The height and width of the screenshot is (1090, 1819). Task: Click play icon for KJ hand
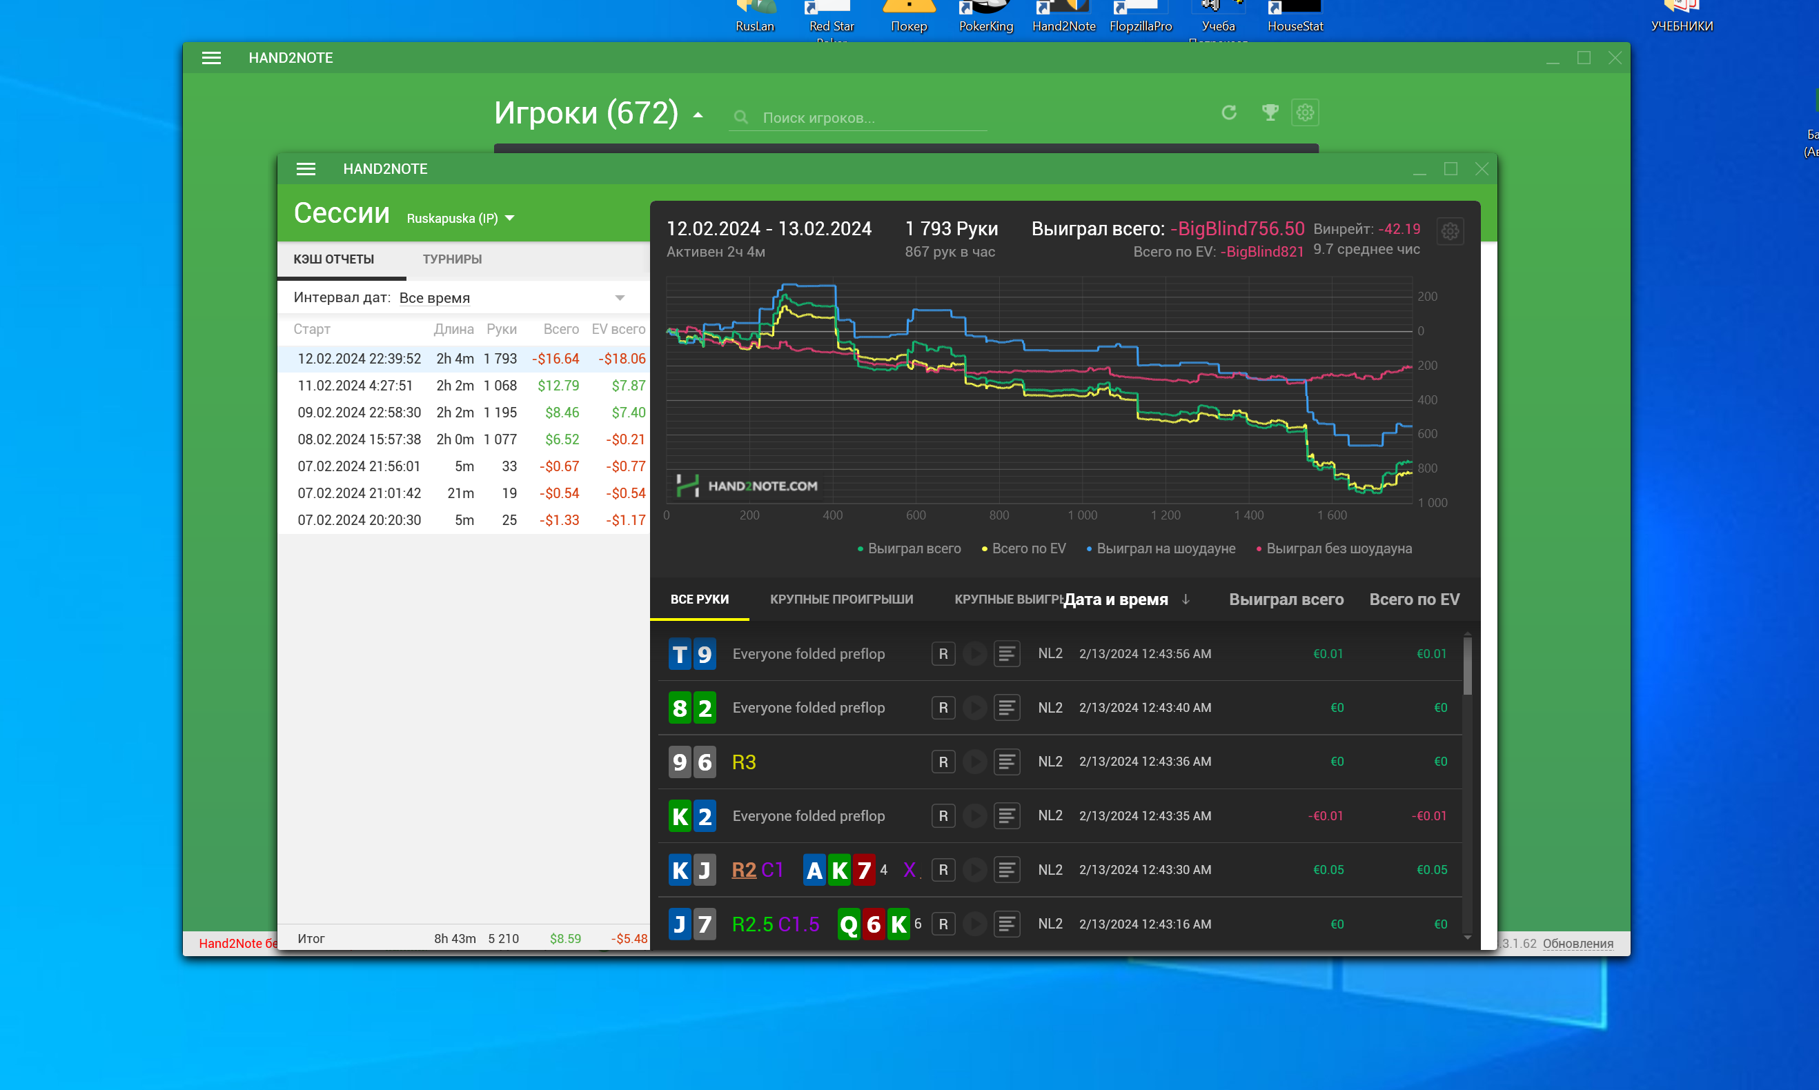pos(975,870)
